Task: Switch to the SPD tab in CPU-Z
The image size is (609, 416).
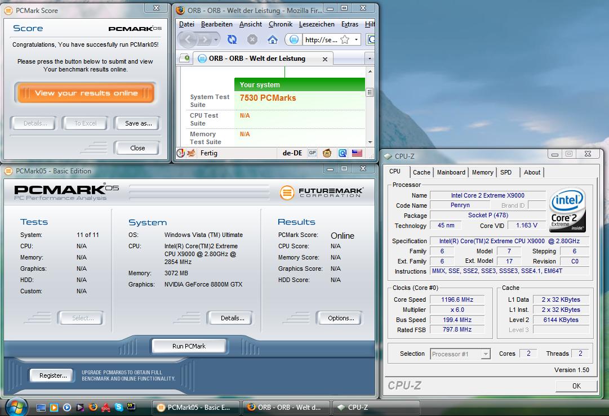Action: point(506,172)
